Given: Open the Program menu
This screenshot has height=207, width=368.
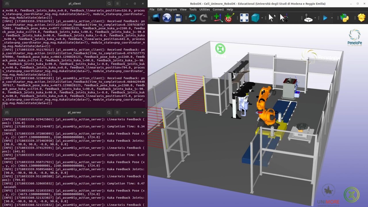Looking at the screenshot, I should tap(171, 9).
